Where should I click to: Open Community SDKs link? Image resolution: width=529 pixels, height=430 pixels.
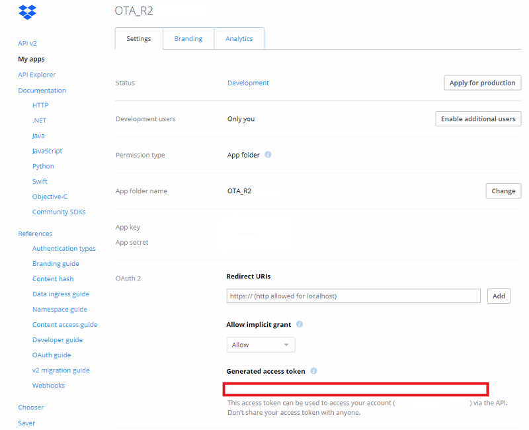pos(59,212)
